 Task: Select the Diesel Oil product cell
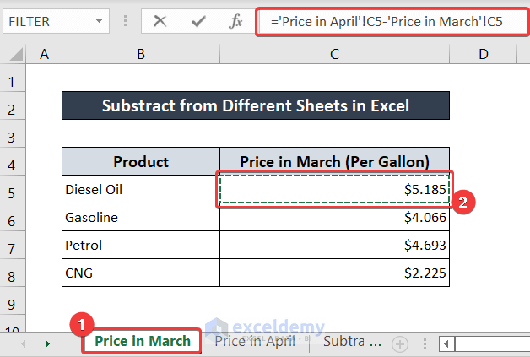click(141, 190)
